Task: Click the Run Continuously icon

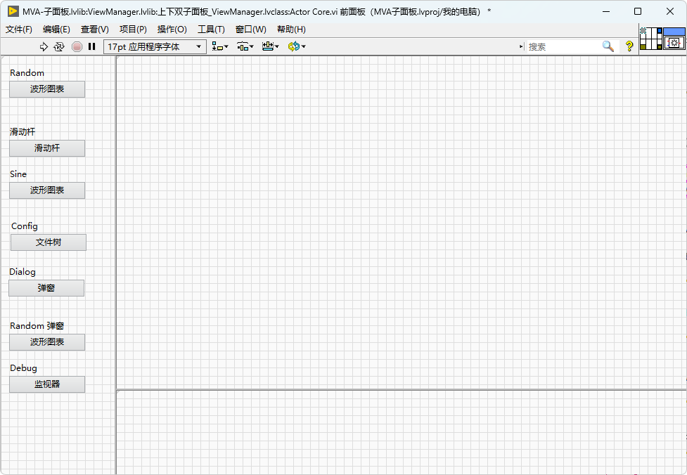Action: coord(58,46)
